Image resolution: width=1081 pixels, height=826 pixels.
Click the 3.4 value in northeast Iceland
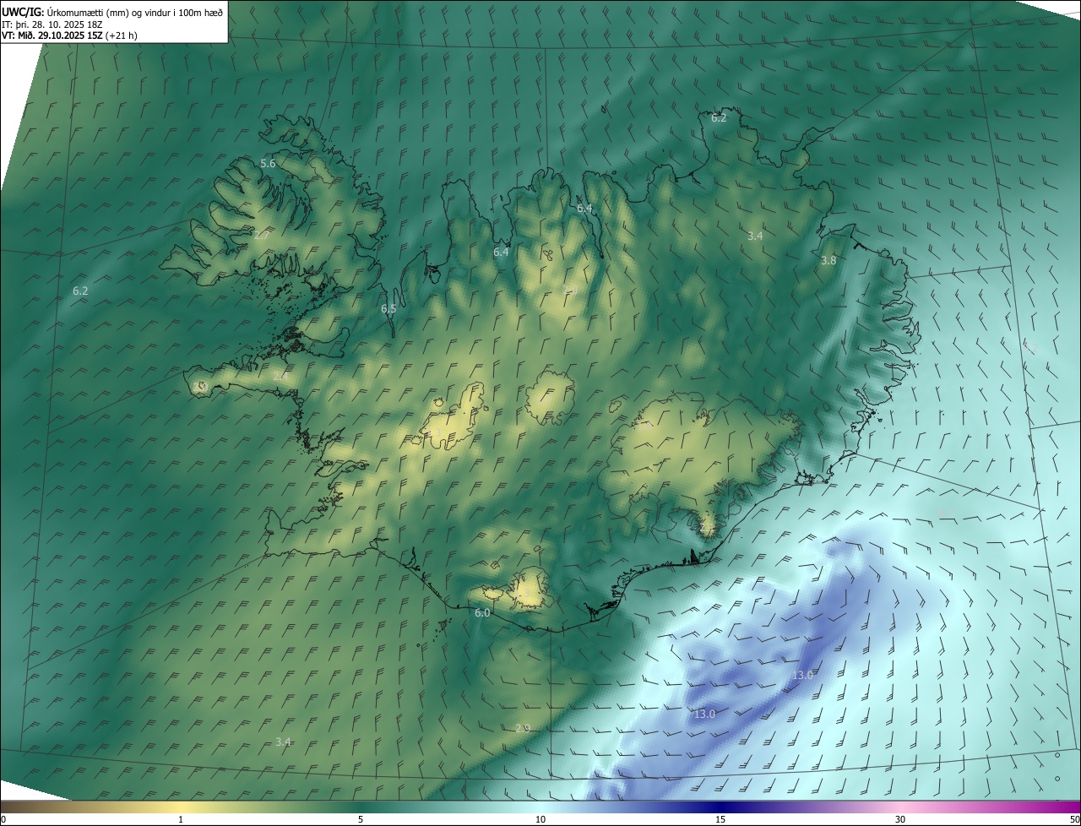click(x=755, y=236)
